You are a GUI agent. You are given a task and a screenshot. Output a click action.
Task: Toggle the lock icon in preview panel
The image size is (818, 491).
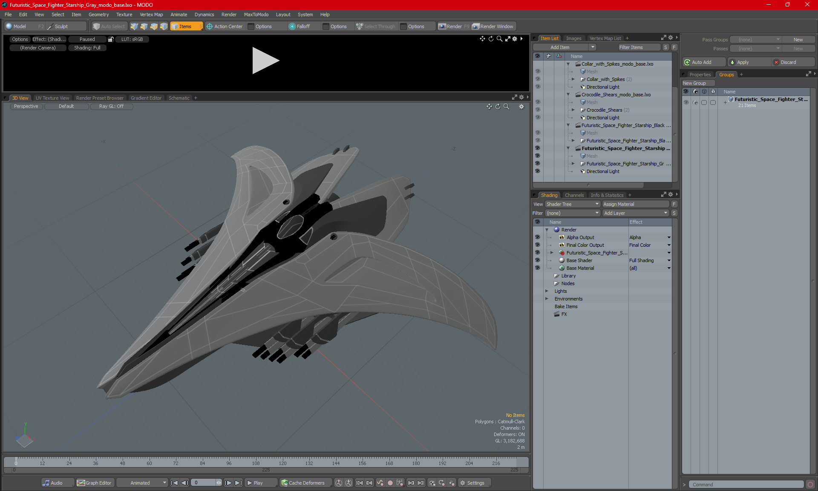pos(111,39)
